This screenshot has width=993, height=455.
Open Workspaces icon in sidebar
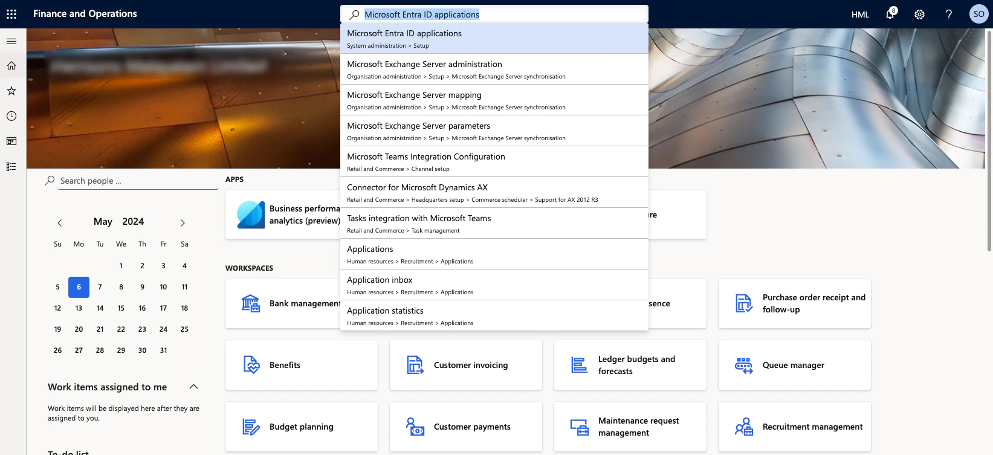pyautogui.click(x=11, y=141)
